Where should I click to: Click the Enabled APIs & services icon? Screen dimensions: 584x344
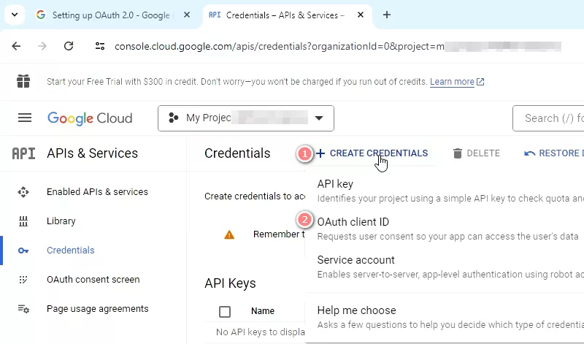tap(23, 192)
